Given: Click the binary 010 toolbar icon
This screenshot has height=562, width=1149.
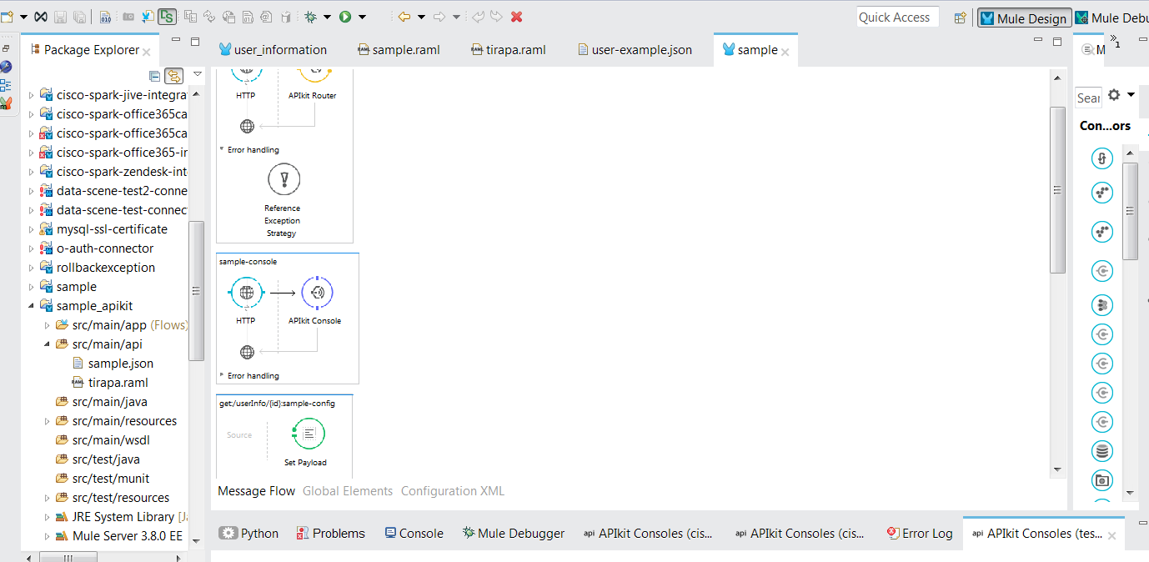Looking at the screenshot, I should point(106,17).
